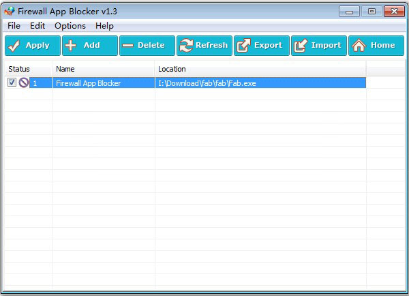Click the Add toolbar button

[x=90, y=46]
